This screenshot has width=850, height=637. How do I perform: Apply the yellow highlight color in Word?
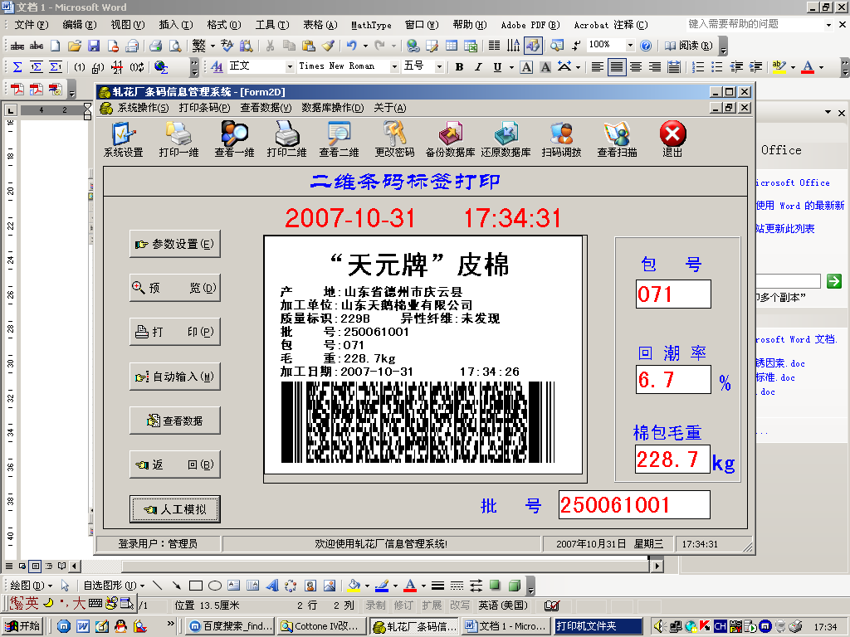(779, 67)
